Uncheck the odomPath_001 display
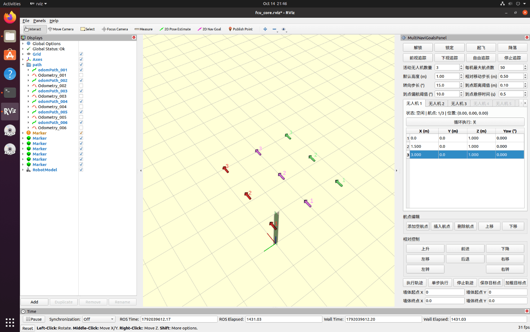This screenshot has height=332, width=530. point(81,70)
